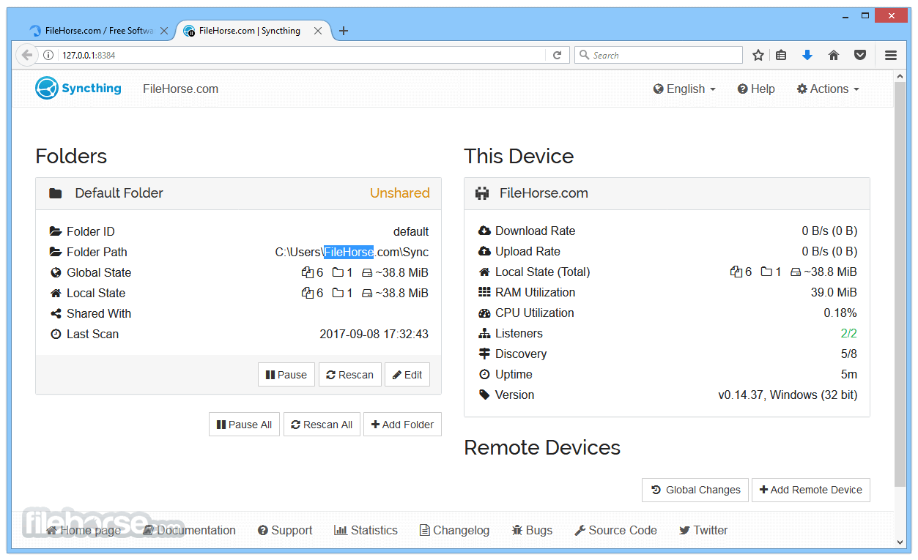Image resolution: width=918 pixels, height=560 pixels.
Task: Click the Add Remote Device button
Action: point(811,490)
